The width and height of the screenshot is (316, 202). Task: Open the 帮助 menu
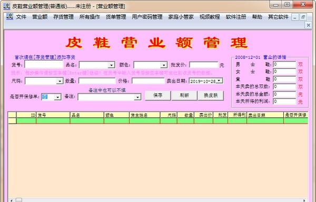point(257,17)
